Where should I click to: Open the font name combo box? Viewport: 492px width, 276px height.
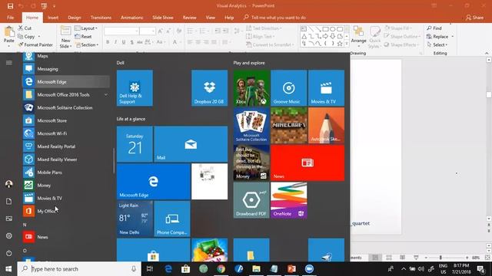pyautogui.click(x=121, y=31)
